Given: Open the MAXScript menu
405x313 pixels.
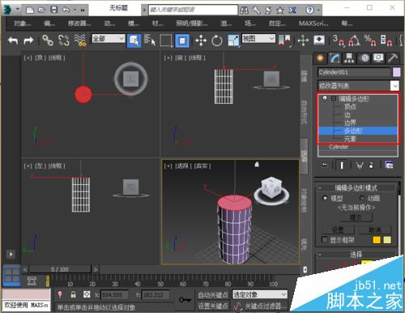Looking at the screenshot, I should (313, 24).
